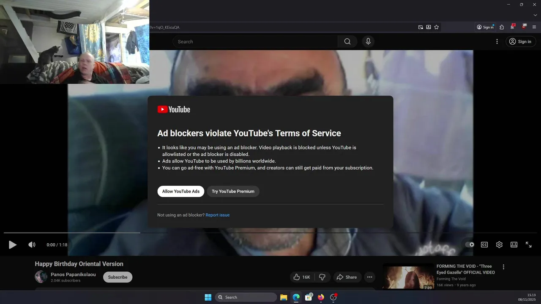Toggle the autoplay switch in the player
The height and width of the screenshot is (304, 541).
[470, 244]
